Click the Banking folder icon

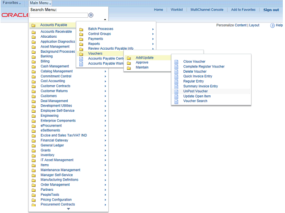click(33, 57)
